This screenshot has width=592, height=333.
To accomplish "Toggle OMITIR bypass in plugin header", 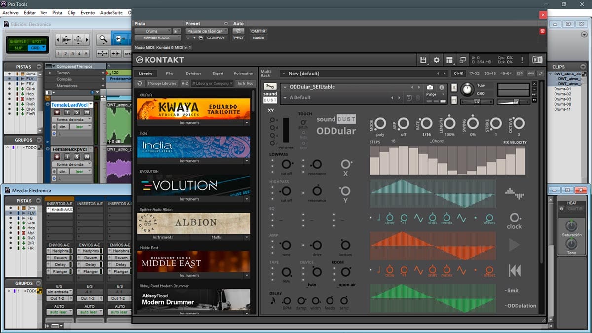I will [x=258, y=31].
